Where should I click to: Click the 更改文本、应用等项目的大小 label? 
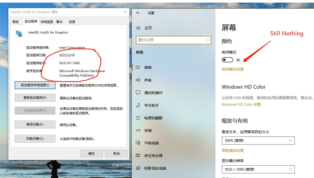[x=246, y=132]
